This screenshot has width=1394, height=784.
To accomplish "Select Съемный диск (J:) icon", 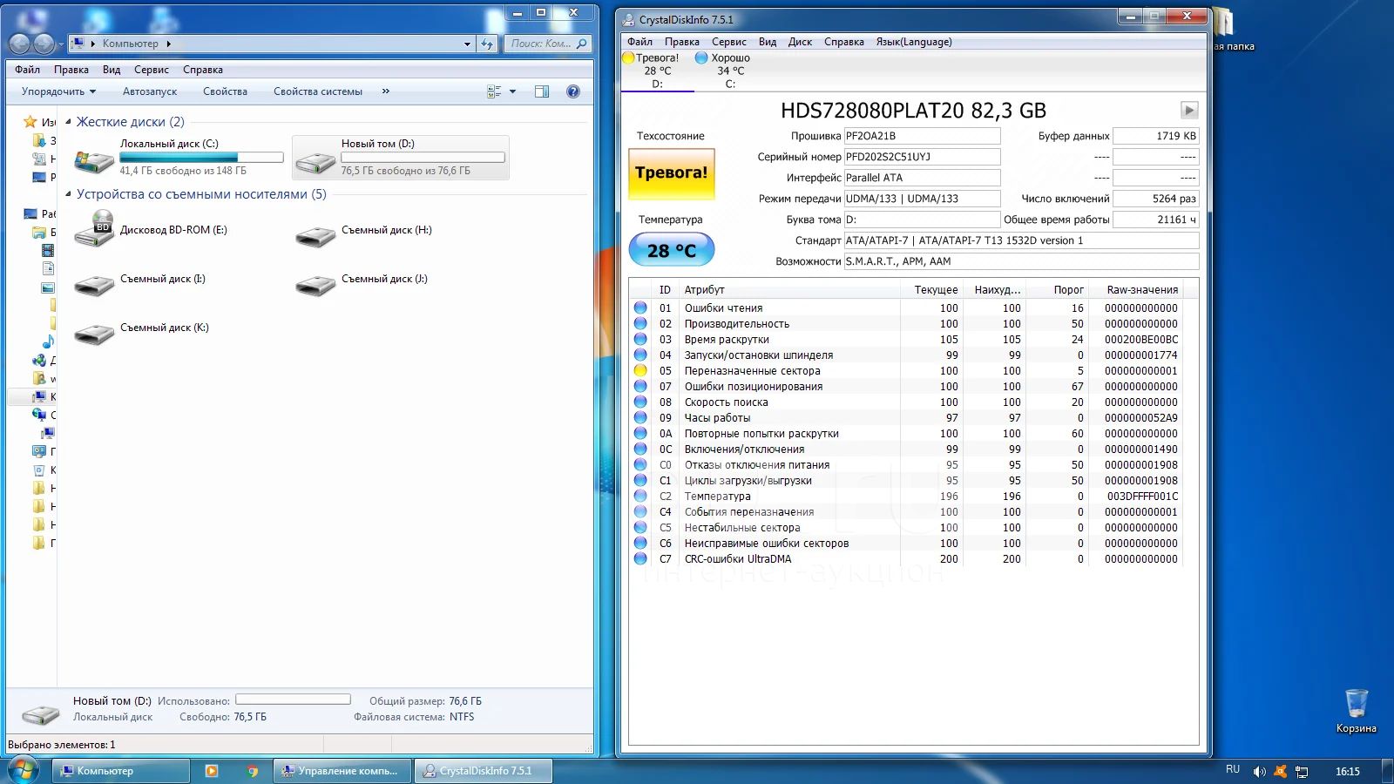I will pyautogui.click(x=315, y=285).
